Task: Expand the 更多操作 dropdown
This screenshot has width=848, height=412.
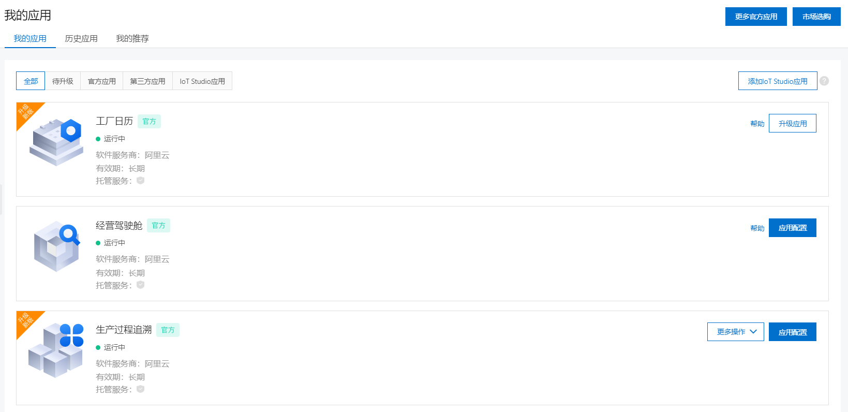Action: click(x=735, y=332)
